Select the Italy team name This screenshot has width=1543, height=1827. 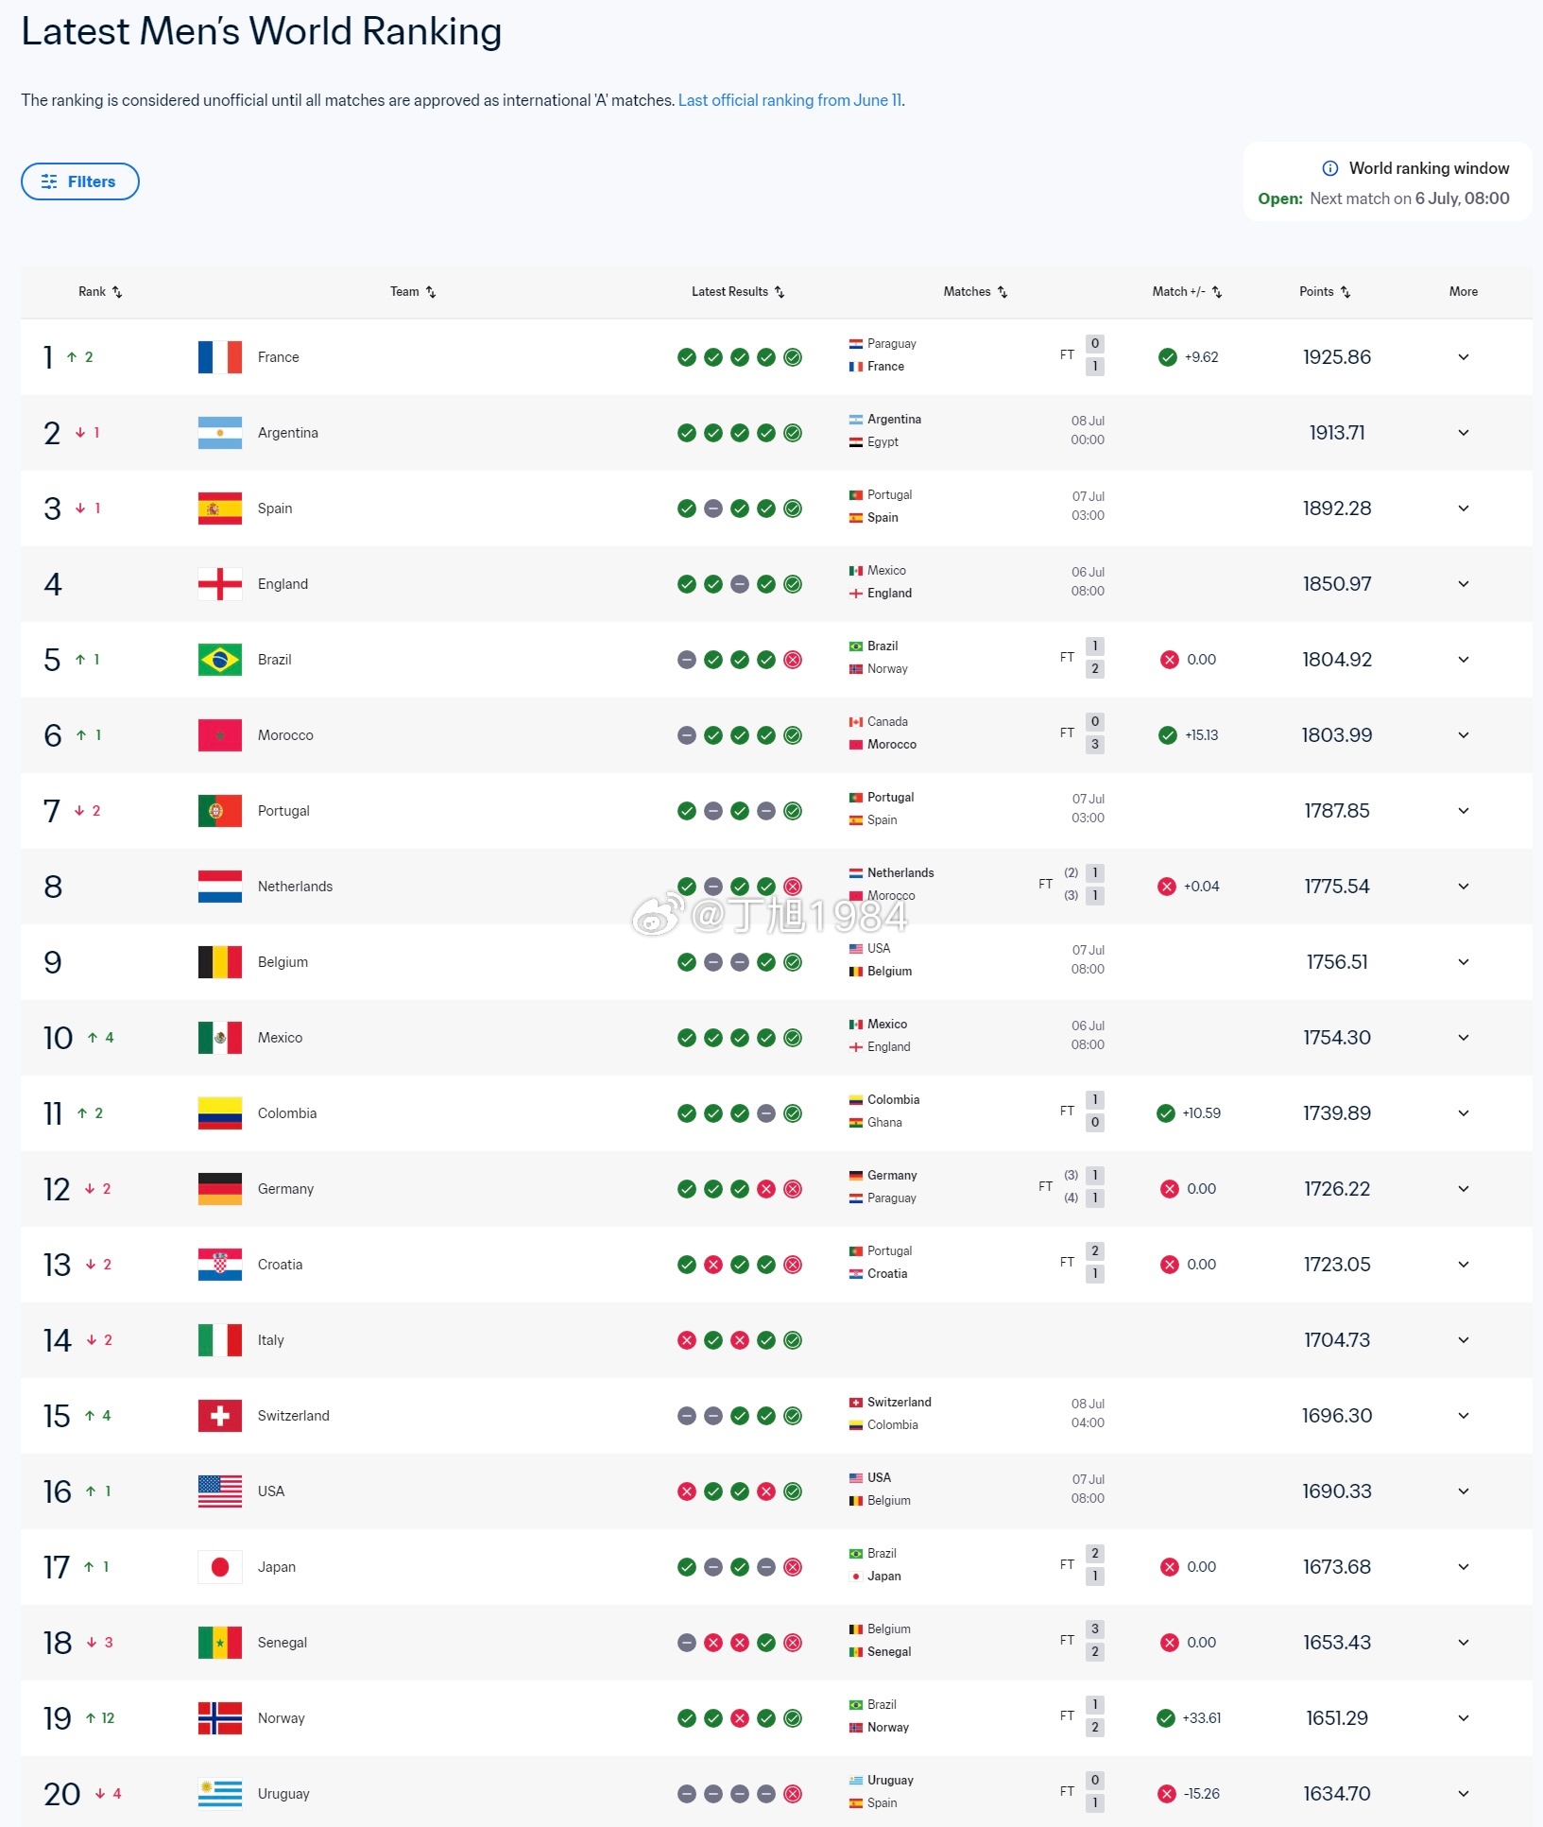(x=270, y=1340)
